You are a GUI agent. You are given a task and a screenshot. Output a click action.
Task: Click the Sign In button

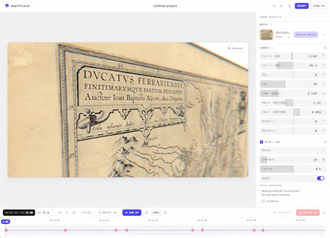tap(319, 6)
